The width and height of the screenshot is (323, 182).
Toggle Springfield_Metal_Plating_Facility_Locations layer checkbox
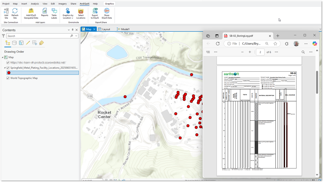(8, 68)
